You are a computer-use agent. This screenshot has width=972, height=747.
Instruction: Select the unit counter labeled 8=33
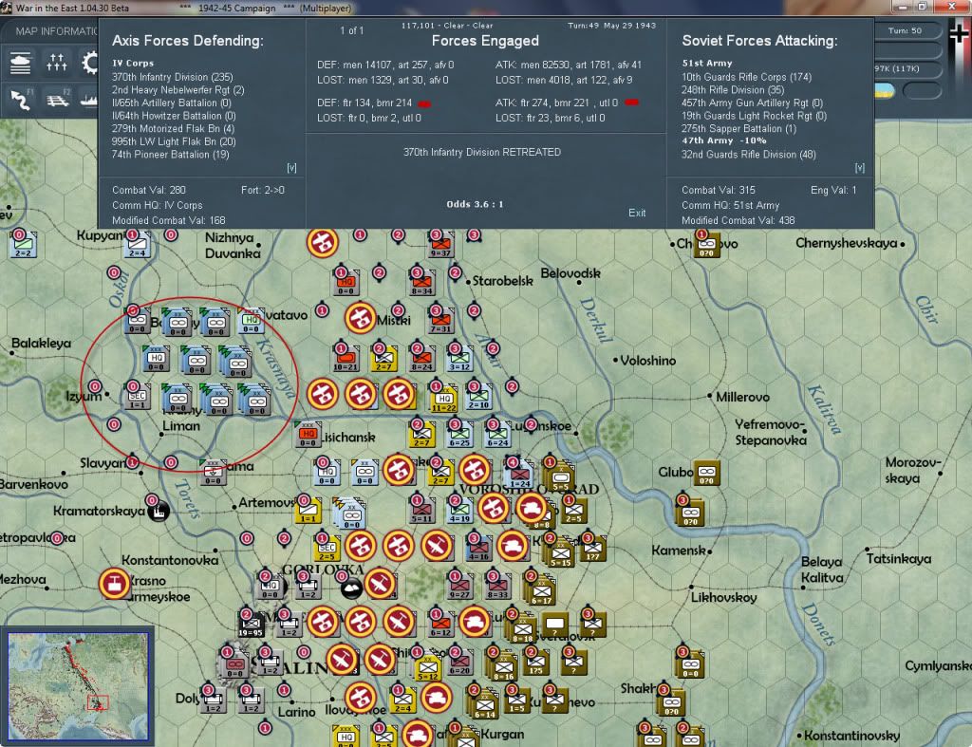point(497,586)
